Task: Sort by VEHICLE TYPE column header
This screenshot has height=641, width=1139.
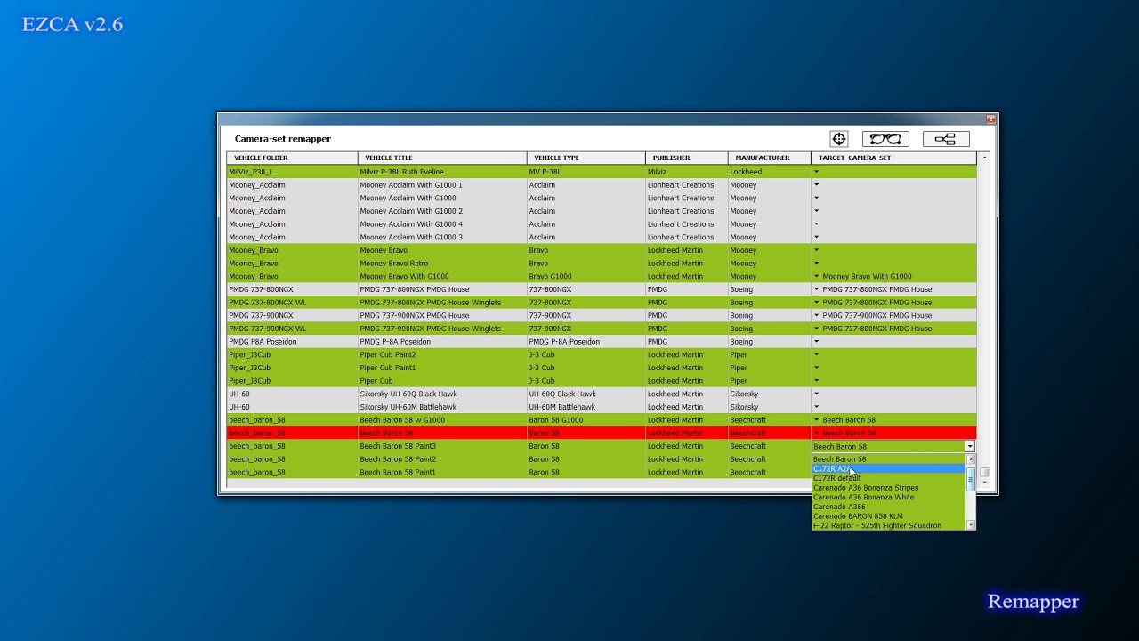Action: (x=586, y=158)
